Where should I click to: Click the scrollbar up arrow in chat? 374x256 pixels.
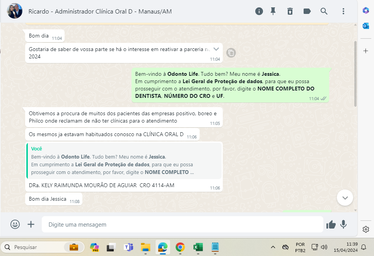(355, 25)
